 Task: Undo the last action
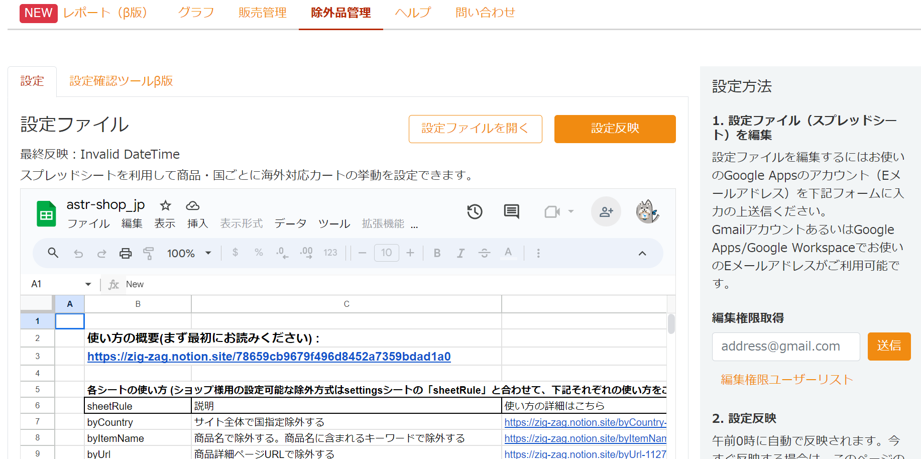78,253
